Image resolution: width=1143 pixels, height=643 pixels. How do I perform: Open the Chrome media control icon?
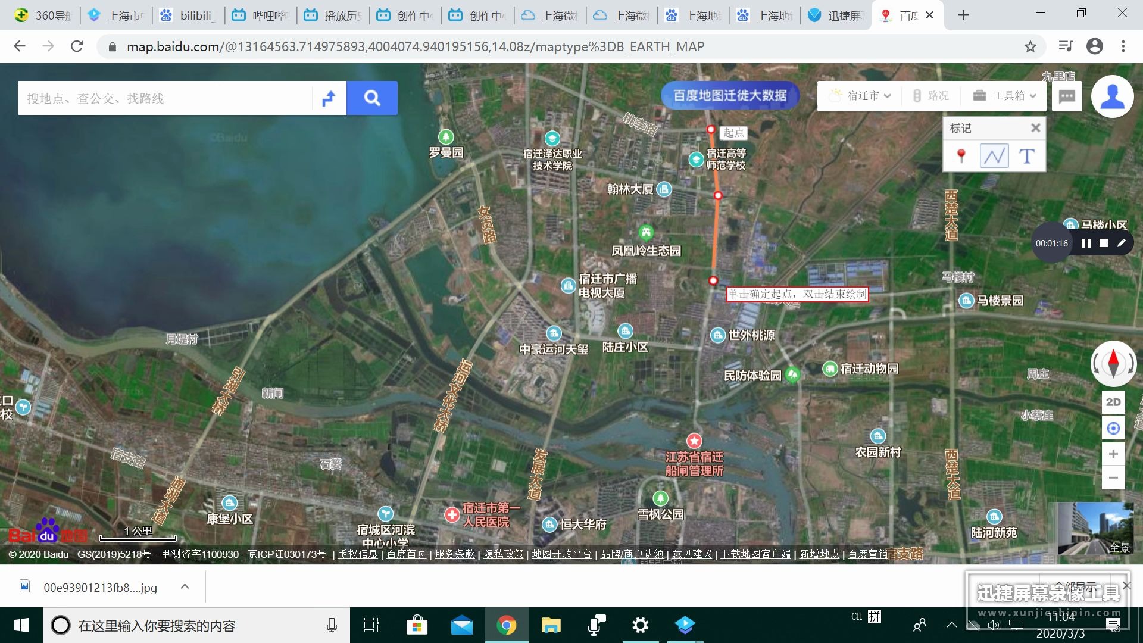coord(1066,46)
